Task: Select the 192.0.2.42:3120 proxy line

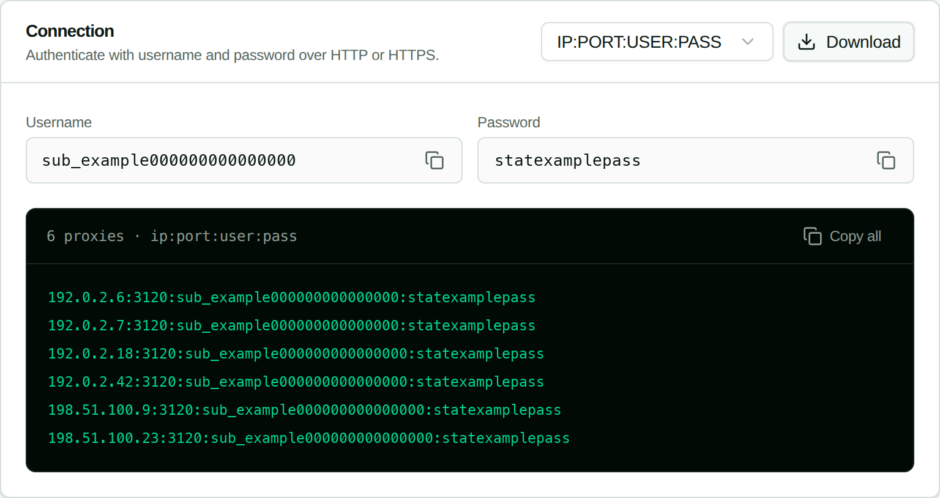Action: [x=296, y=382]
